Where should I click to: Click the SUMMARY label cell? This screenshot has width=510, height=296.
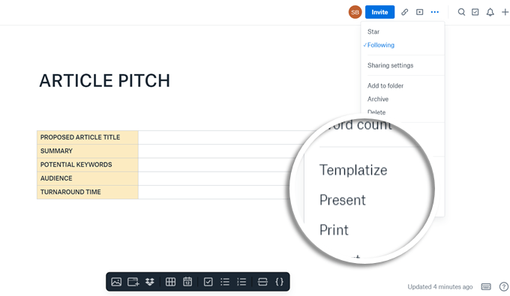tap(88, 151)
